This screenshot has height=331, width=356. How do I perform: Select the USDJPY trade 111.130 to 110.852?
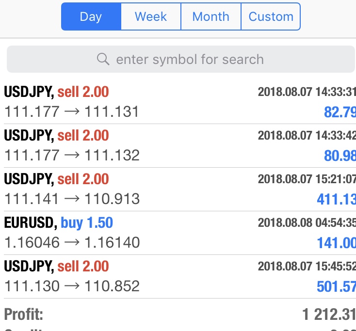178,276
